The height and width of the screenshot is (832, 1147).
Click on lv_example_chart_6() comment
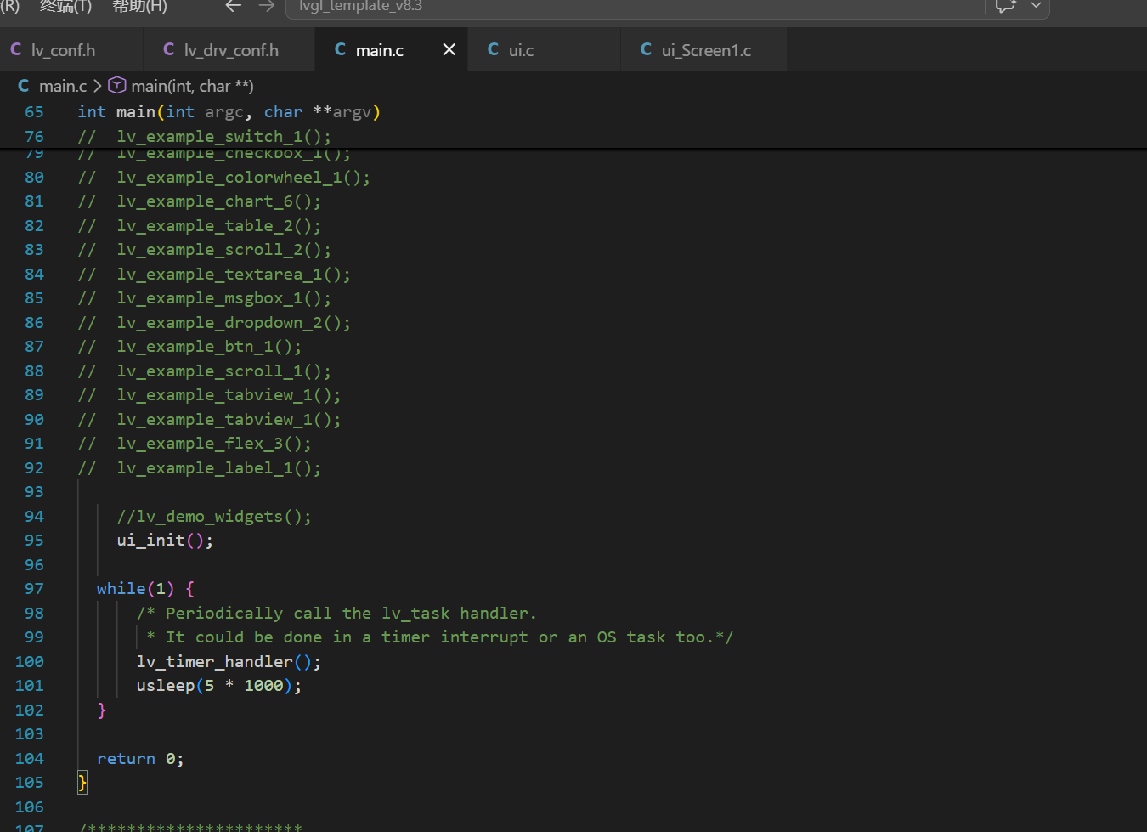[x=219, y=201]
